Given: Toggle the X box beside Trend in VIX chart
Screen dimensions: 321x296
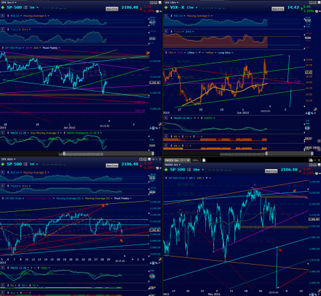Looking at the screenshot, I should pos(166,31).
